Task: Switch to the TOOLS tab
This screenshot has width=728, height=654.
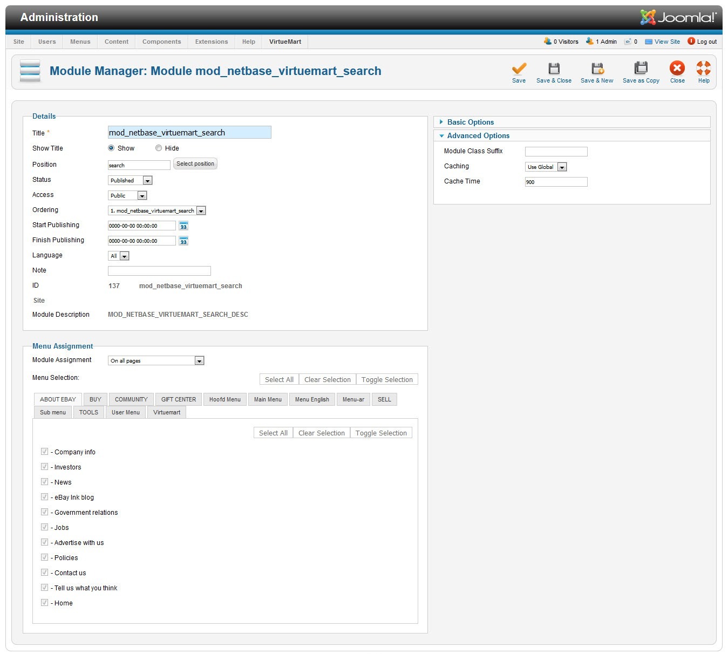Action: (x=89, y=412)
